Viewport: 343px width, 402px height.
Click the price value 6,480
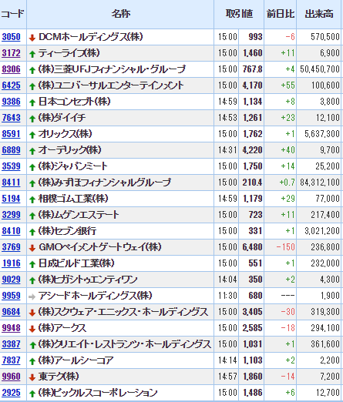tap(252, 247)
